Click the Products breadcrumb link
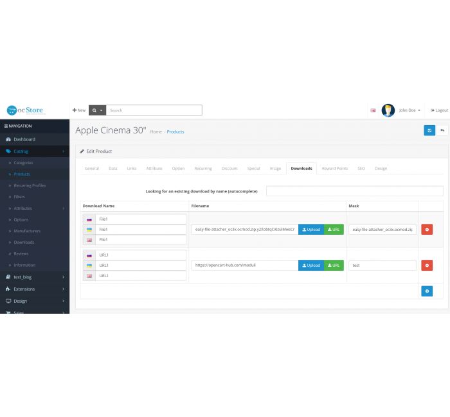 [175, 132]
